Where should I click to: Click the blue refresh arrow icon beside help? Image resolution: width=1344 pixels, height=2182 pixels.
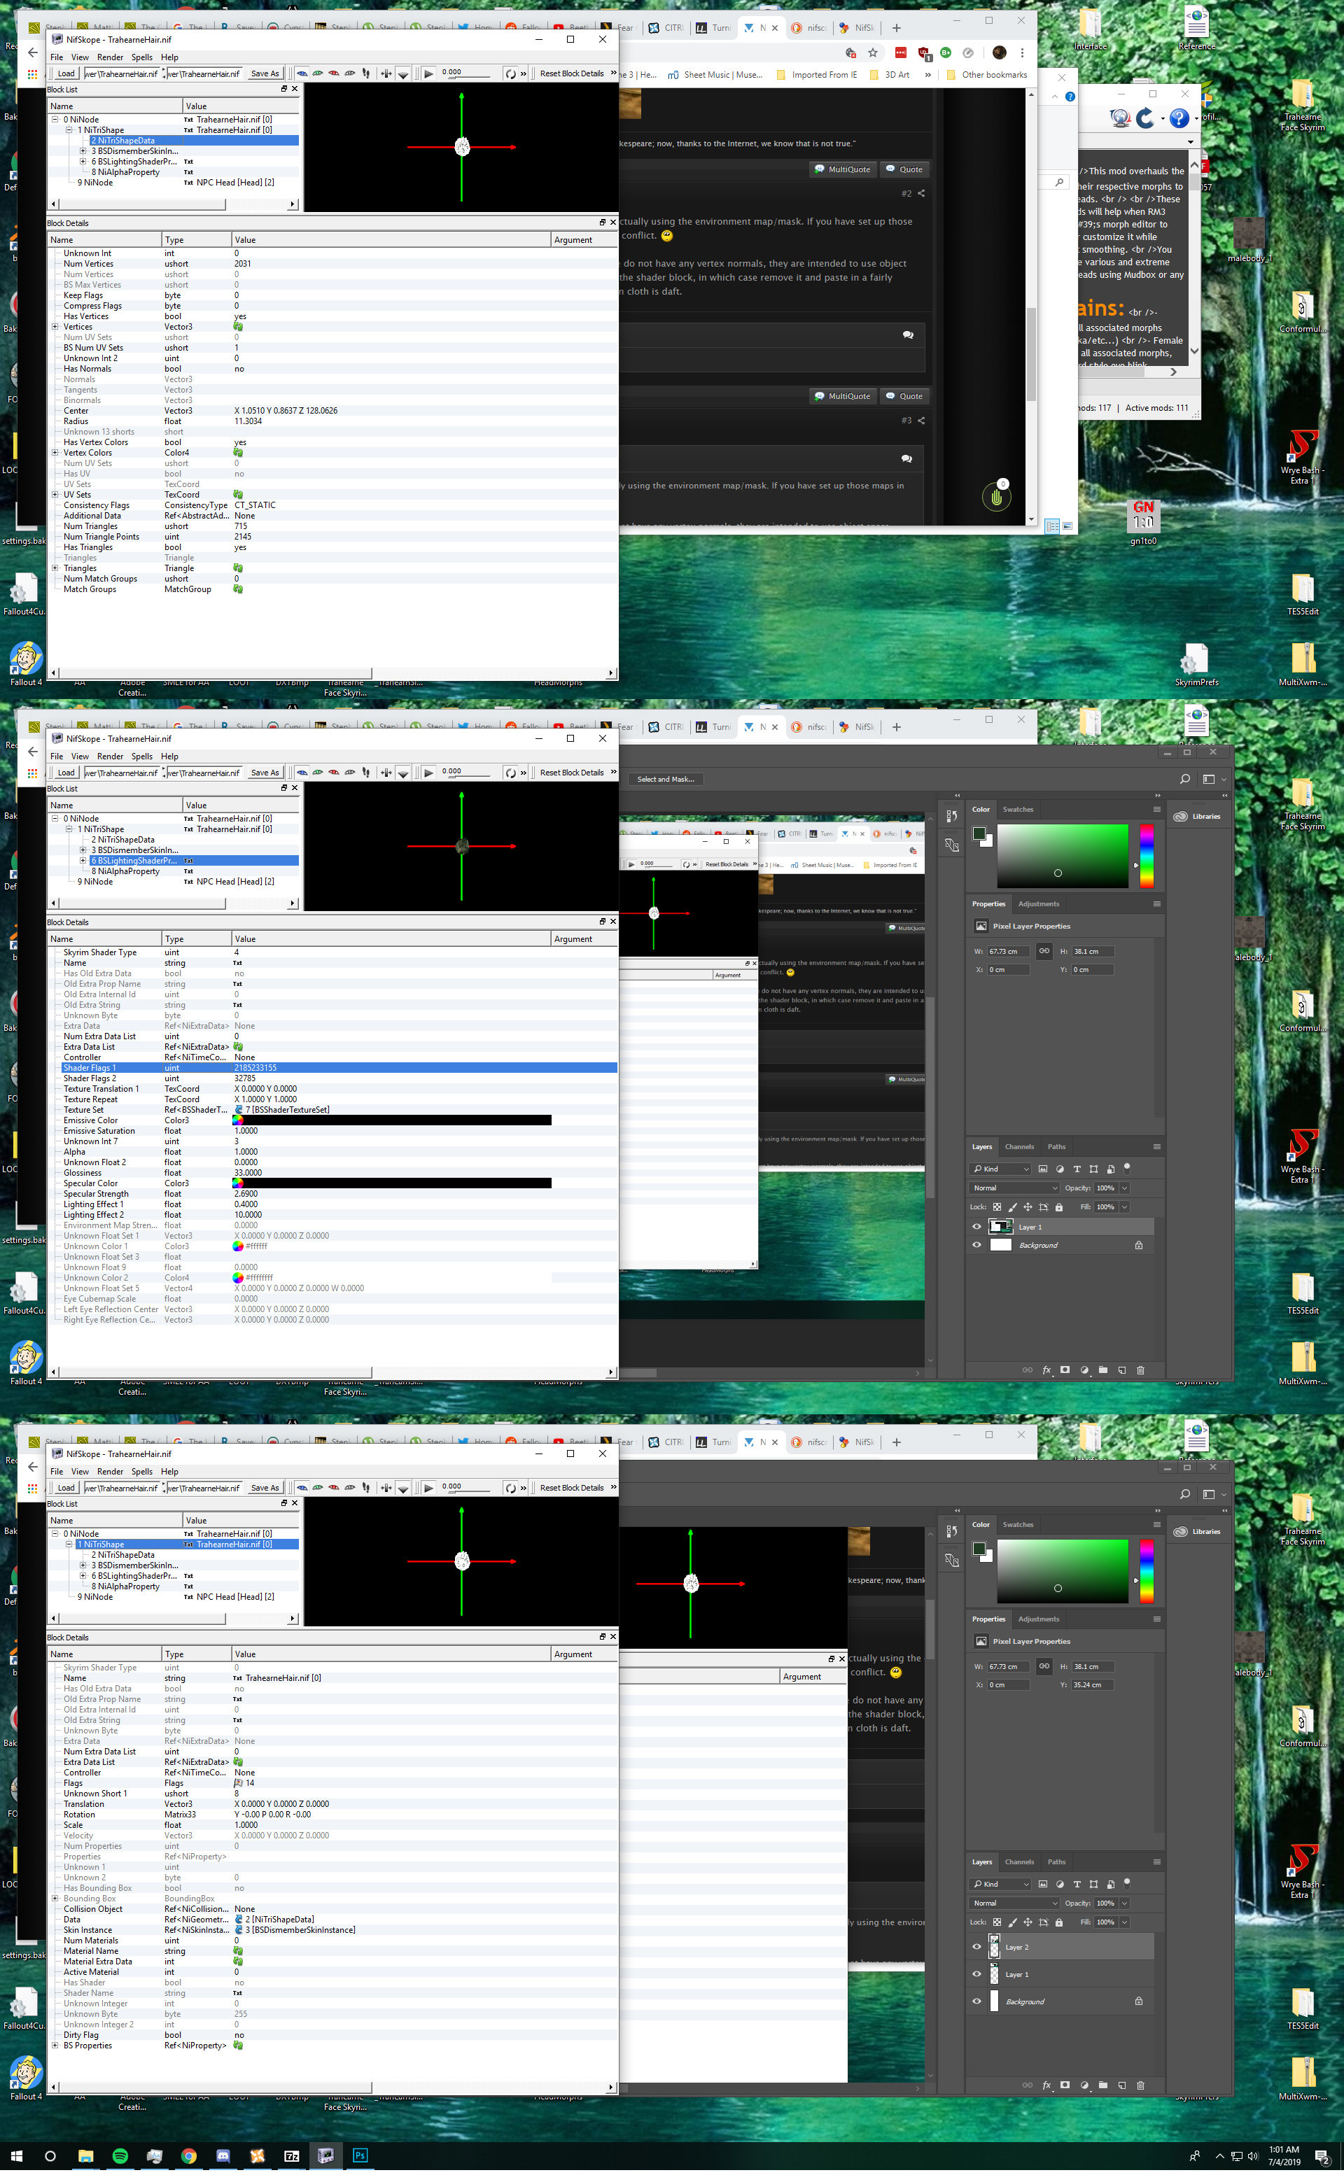1146,118
